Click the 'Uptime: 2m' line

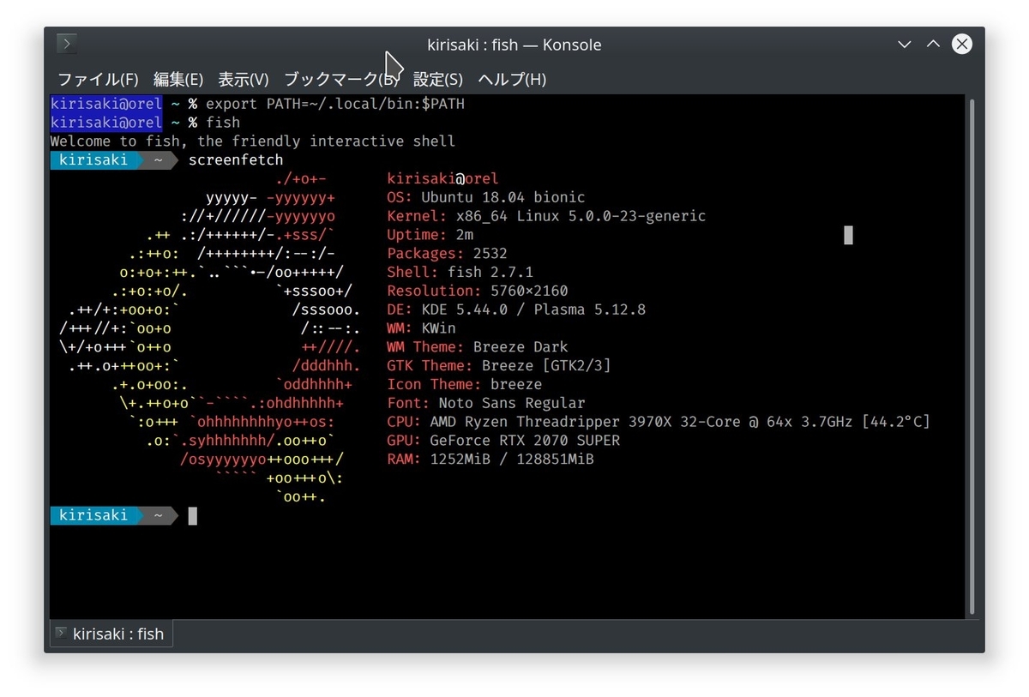click(430, 235)
